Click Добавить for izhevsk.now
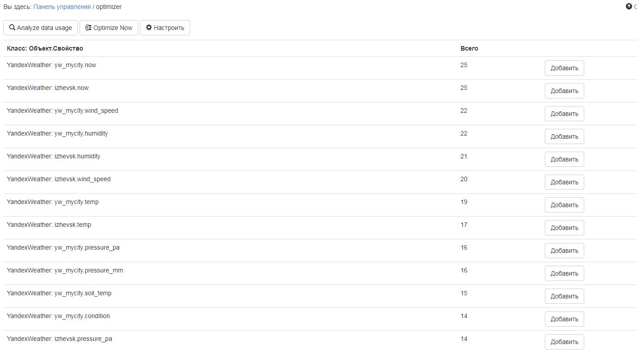This screenshot has width=637, height=353. tap(564, 91)
